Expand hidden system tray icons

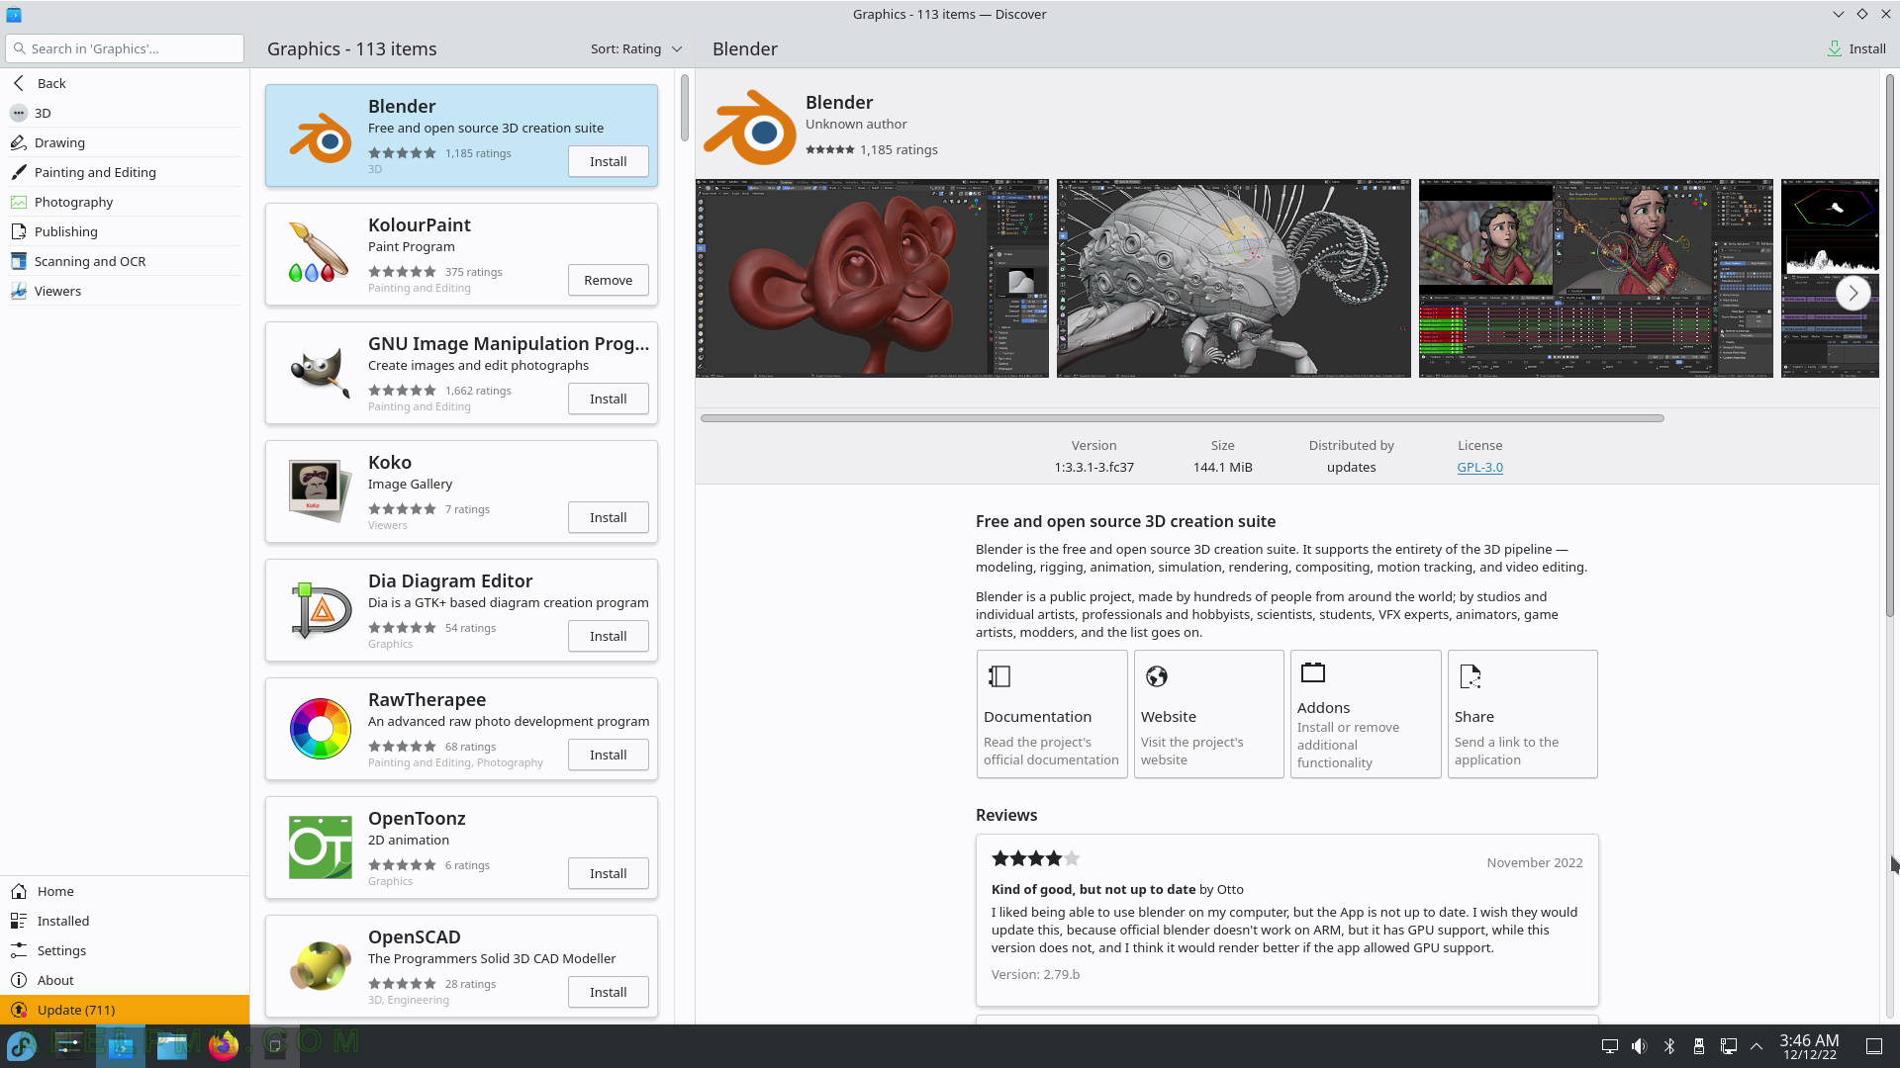(1757, 1046)
